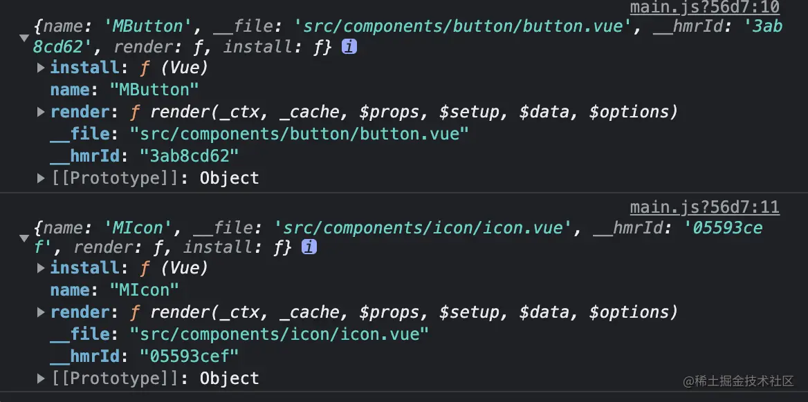Click the __file button.vue path value
This screenshot has height=402, width=808.
(x=300, y=134)
